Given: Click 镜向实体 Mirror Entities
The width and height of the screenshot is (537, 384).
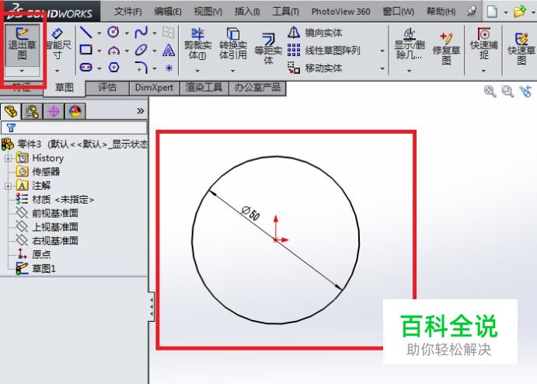Looking at the screenshot, I should (315, 33).
